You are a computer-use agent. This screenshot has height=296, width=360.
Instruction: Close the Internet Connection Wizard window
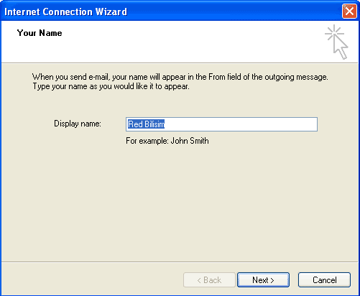coord(349,11)
